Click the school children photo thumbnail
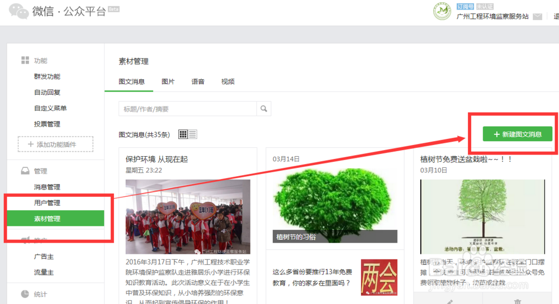The image size is (559, 304). (188, 217)
